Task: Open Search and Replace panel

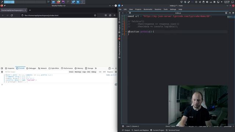Action: 140,130
